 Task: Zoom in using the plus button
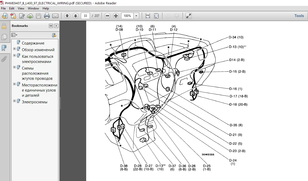tap(116, 16)
